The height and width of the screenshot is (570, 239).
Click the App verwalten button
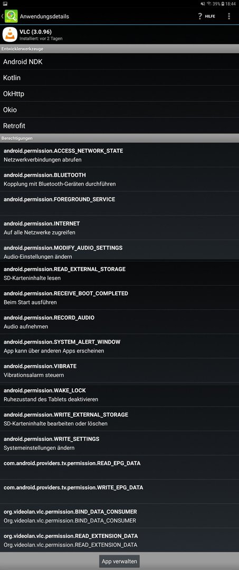[x=119, y=561]
